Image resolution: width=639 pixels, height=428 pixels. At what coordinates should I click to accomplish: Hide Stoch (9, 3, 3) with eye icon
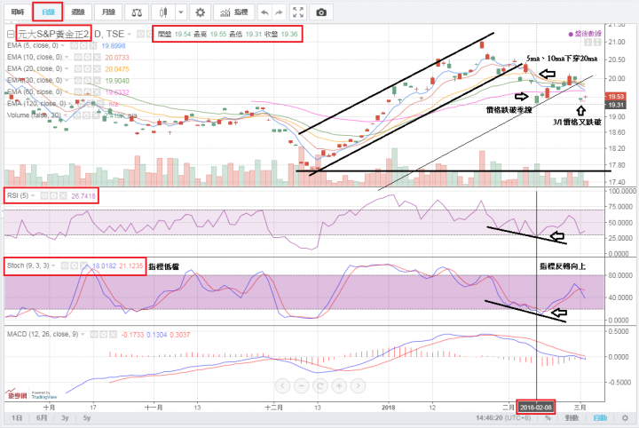tap(65, 266)
